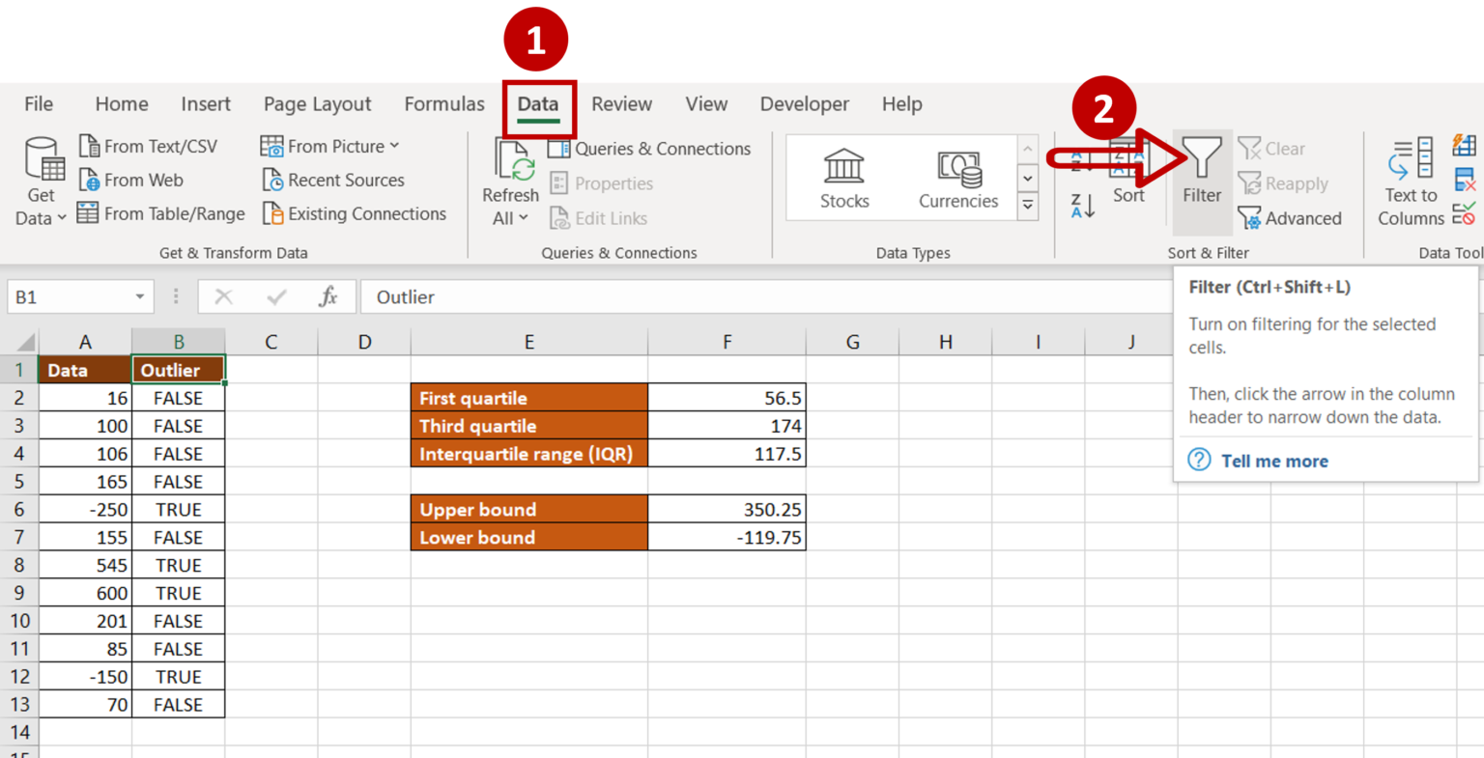The height and width of the screenshot is (758, 1484).
Task: Click the Tell me more link
Action: [1273, 461]
